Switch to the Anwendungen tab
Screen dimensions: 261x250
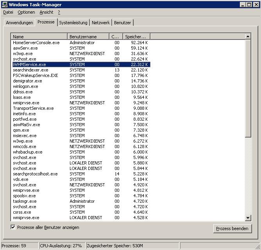point(20,23)
